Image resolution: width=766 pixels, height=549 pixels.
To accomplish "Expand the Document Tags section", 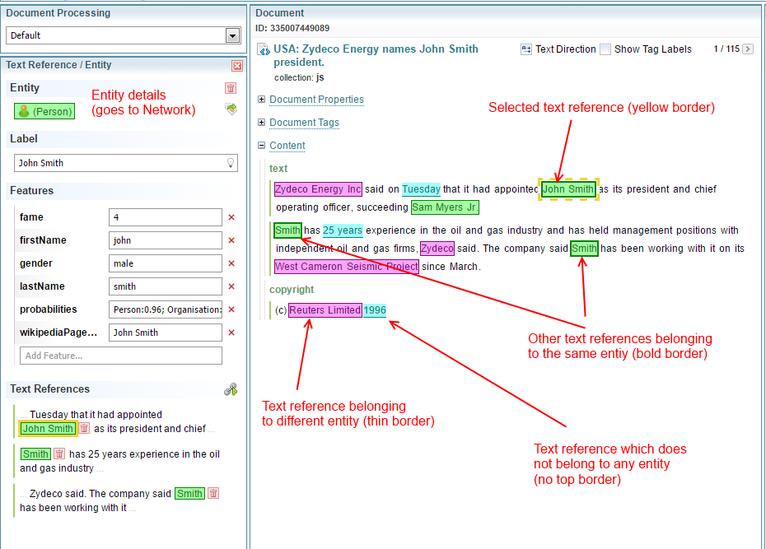I will pos(262,123).
